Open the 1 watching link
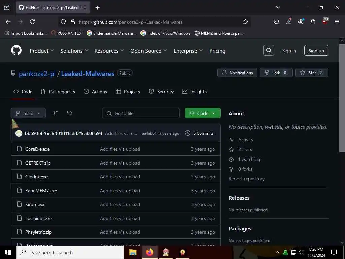Viewport: 345px width, 259px height. [245, 159]
